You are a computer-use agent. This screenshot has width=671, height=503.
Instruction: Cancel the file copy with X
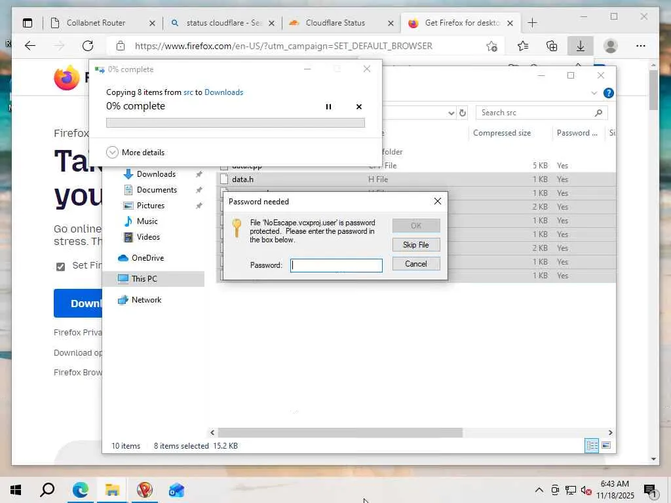pyautogui.click(x=359, y=107)
